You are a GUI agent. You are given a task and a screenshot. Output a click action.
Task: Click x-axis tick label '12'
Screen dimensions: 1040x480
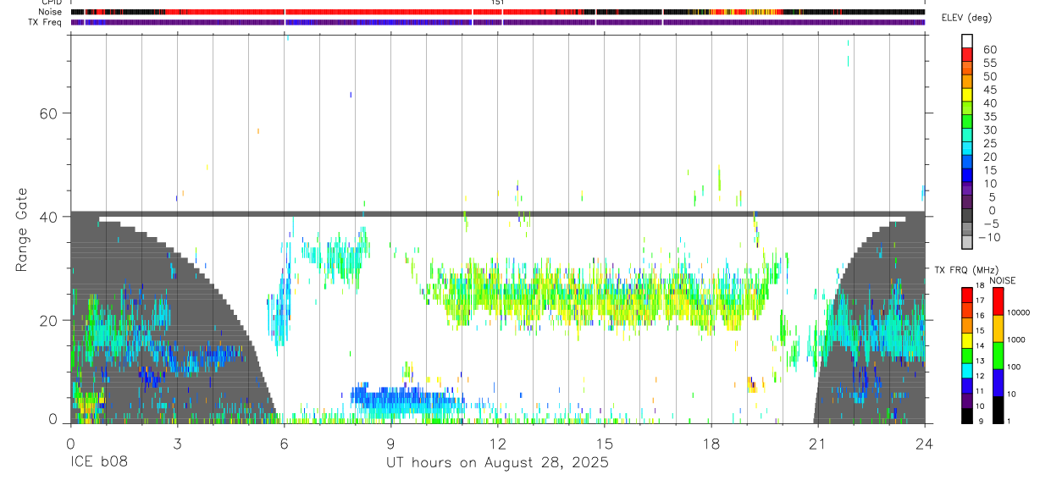(x=497, y=442)
